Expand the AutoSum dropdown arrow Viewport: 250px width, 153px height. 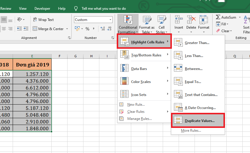pyautogui.click(x=240, y=17)
